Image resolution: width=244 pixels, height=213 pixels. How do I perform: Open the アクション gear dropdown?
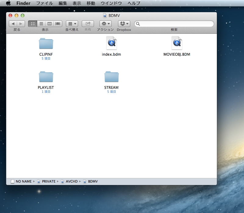coord(106,24)
